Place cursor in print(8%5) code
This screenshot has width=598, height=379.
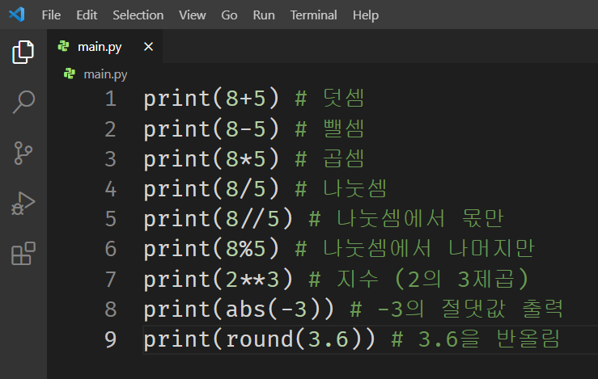click(211, 249)
